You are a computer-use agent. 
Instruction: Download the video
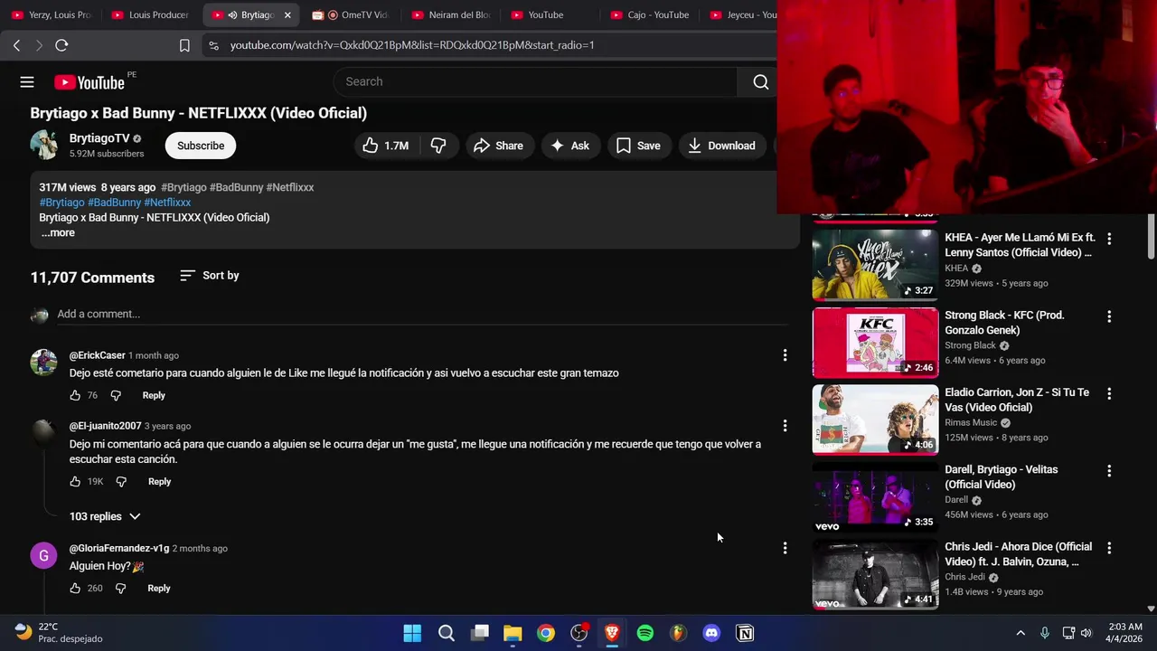(721, 146)
